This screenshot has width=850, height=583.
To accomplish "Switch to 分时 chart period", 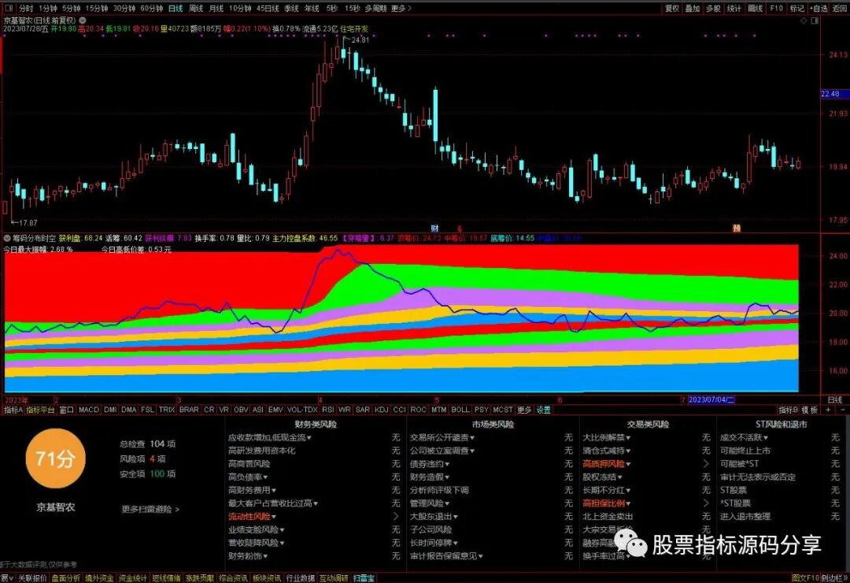I will 25,8.
